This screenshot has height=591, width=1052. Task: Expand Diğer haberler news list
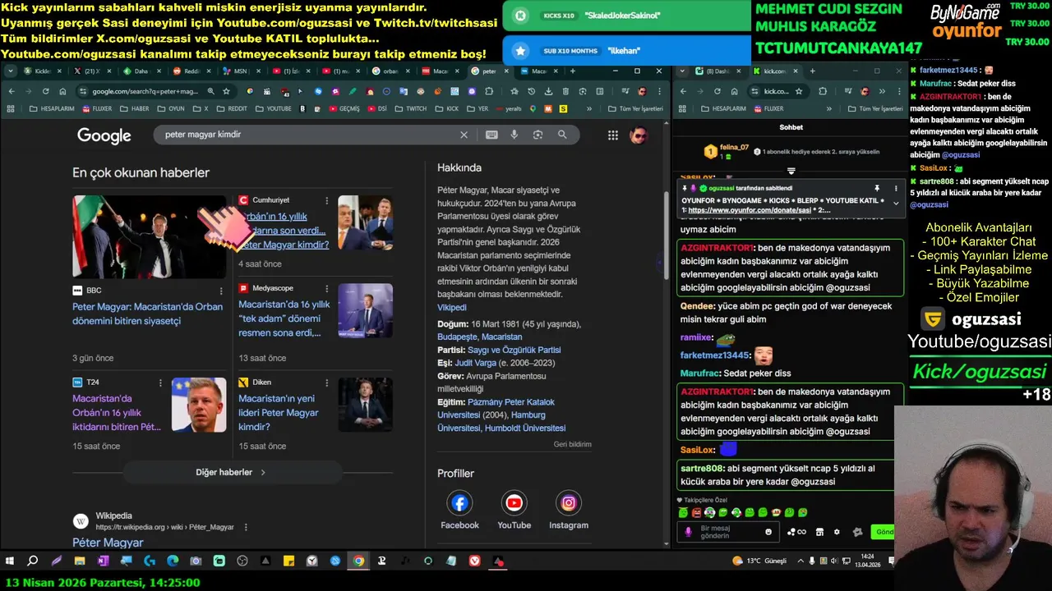[232, 473]
